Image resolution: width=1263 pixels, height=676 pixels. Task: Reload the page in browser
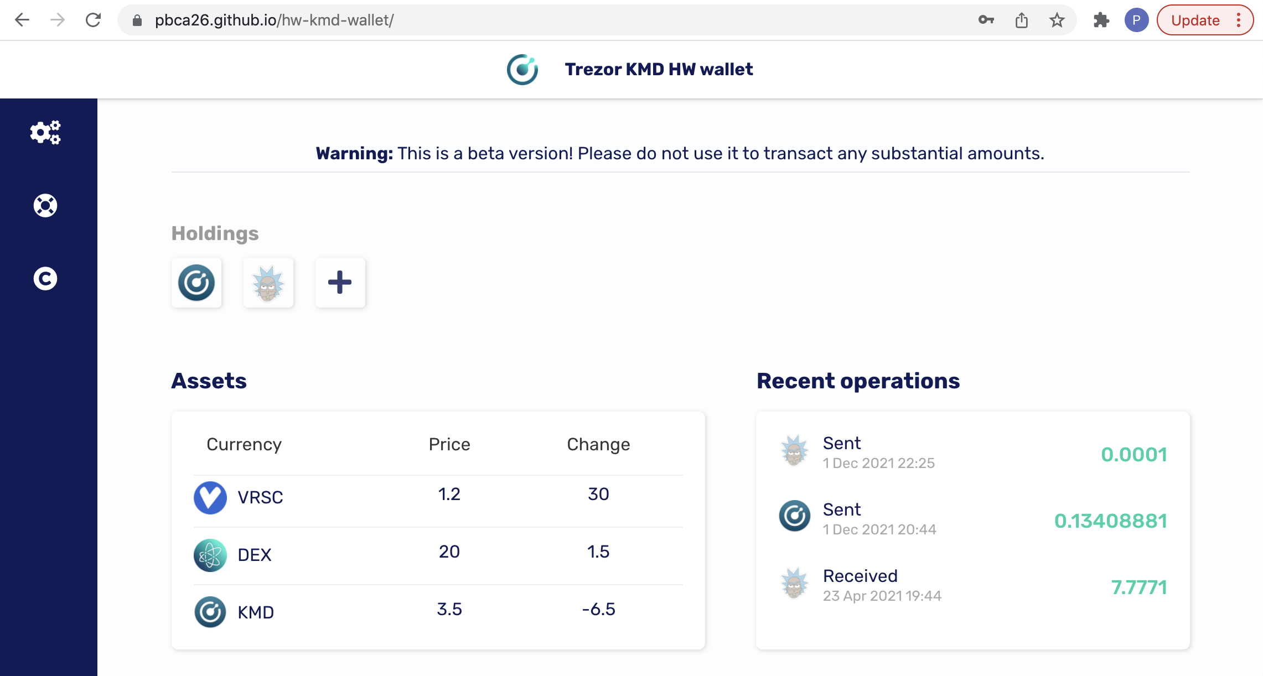coord(93,20)
